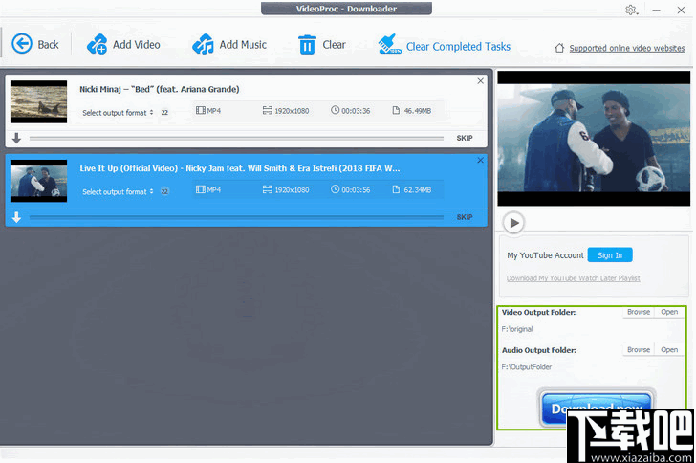This screenshot has height=463, width=696.
Task: Open the Video Output Folder
Action: 669,312
